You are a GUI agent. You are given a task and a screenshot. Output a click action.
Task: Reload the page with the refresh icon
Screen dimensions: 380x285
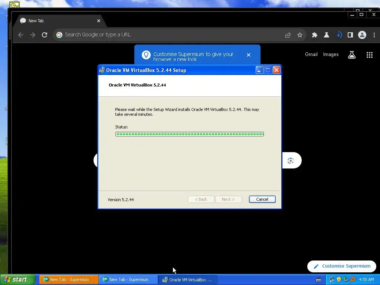(x=45, y=35)
